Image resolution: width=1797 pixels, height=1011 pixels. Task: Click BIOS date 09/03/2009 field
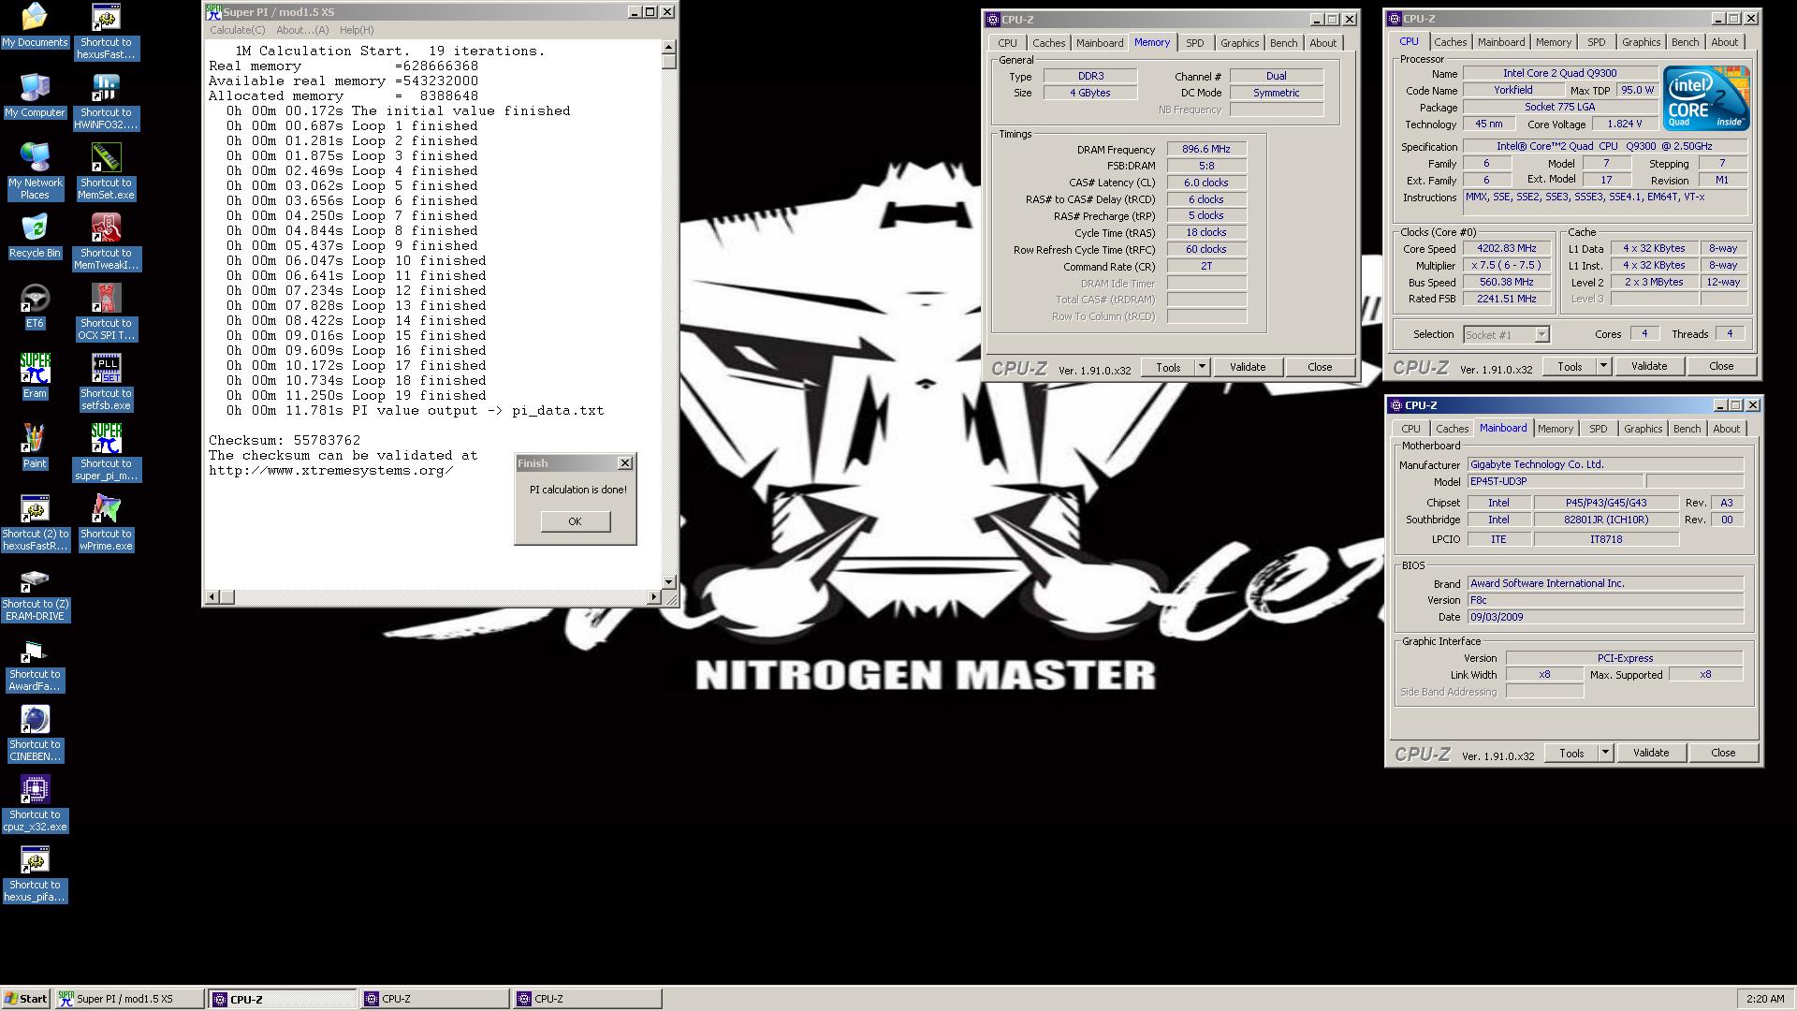[1604, 617]
